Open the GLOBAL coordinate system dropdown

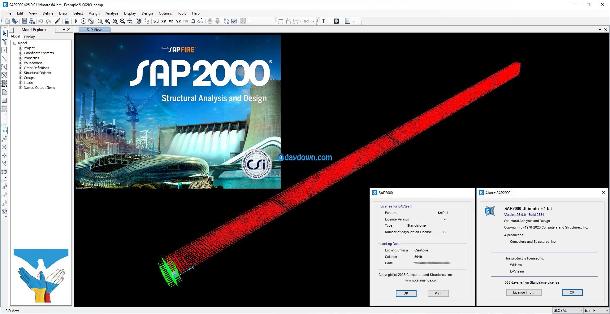coord(568,310)
